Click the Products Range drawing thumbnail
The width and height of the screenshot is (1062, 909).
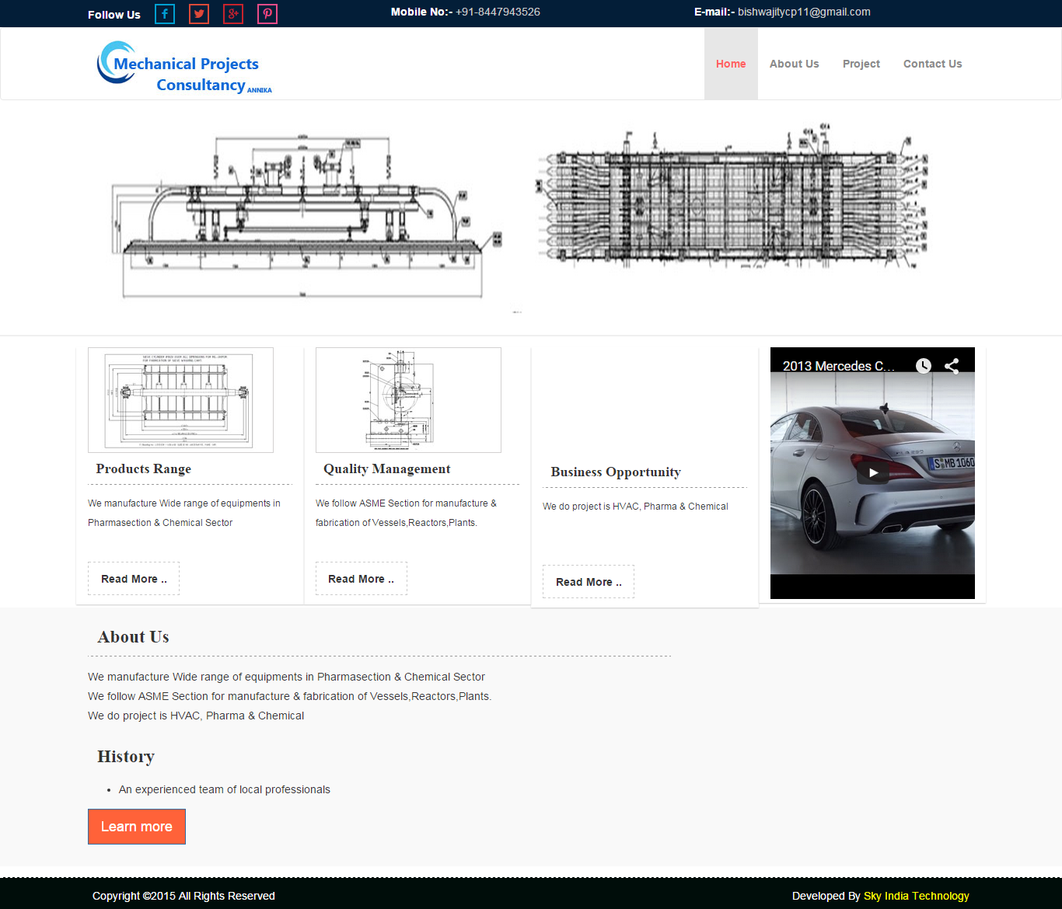click(180, 400)
